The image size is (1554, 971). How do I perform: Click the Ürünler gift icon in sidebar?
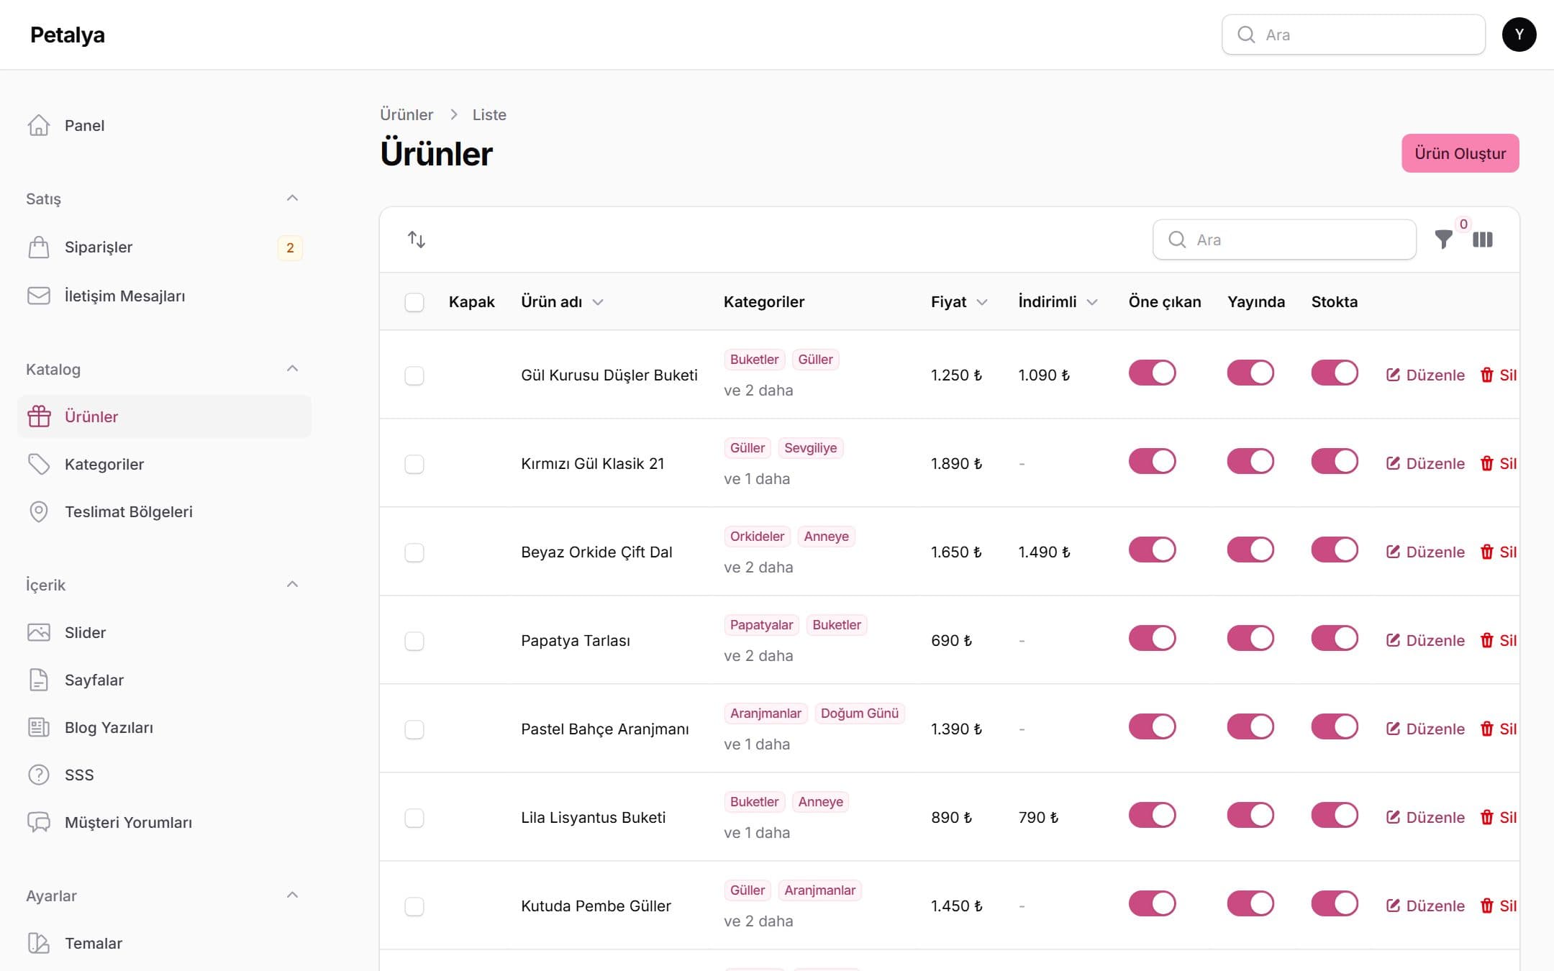click(39, 416)
